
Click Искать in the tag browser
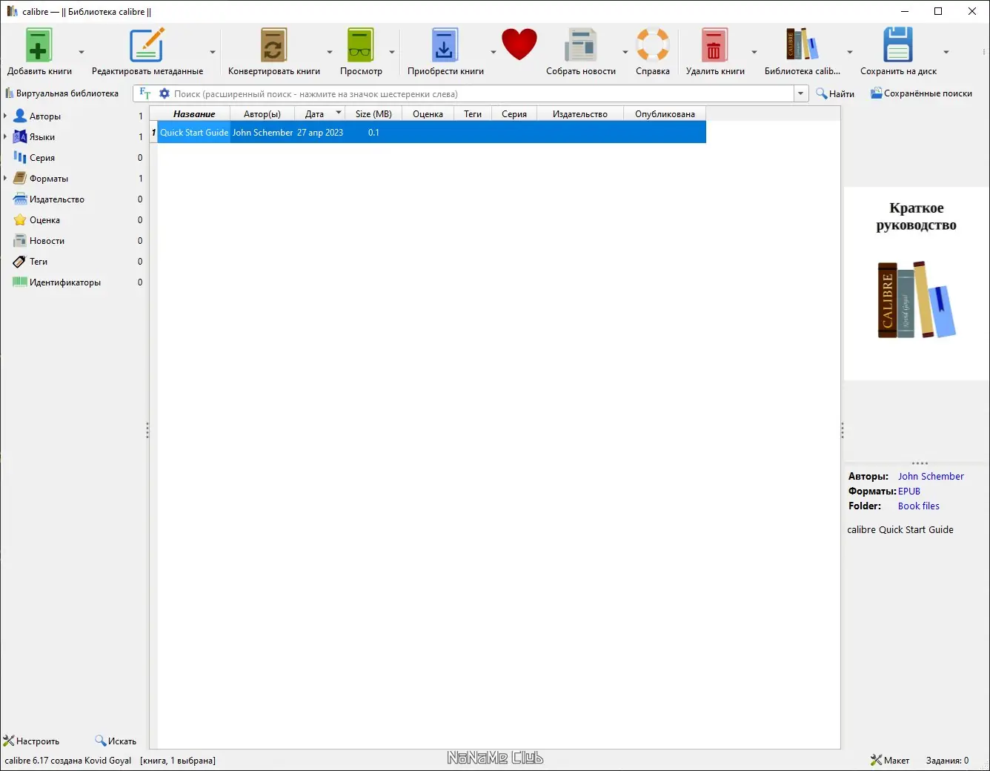[x=116, y=741]
